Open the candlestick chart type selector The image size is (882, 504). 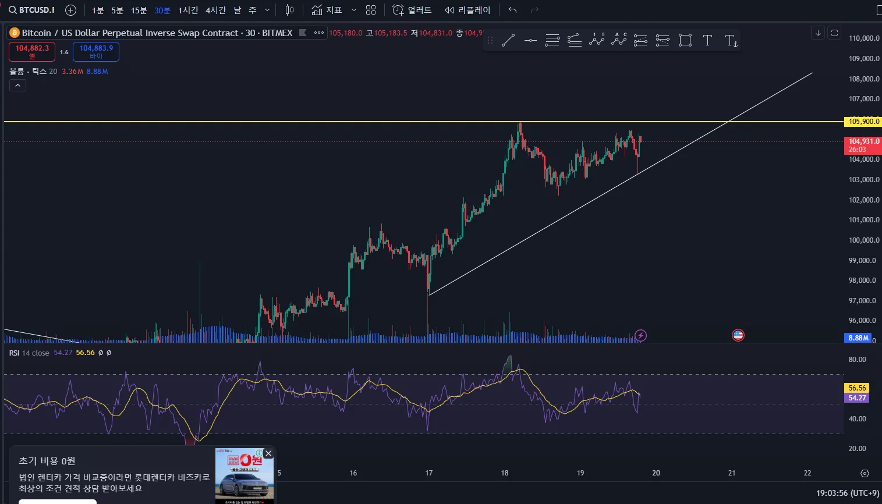(x=290, y=10)
